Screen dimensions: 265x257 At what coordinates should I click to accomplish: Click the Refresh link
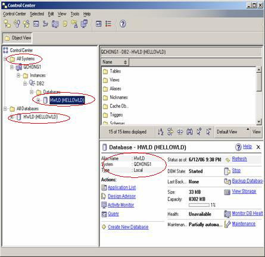coord(239,159)
